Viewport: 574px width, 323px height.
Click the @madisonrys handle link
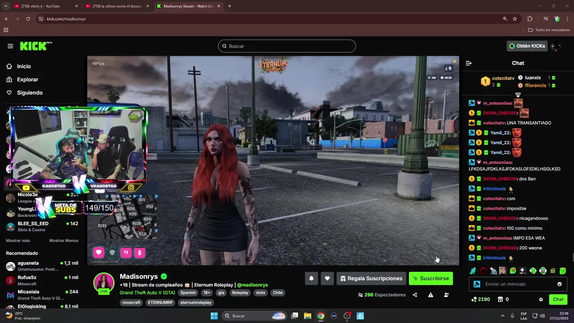(252, 285)
